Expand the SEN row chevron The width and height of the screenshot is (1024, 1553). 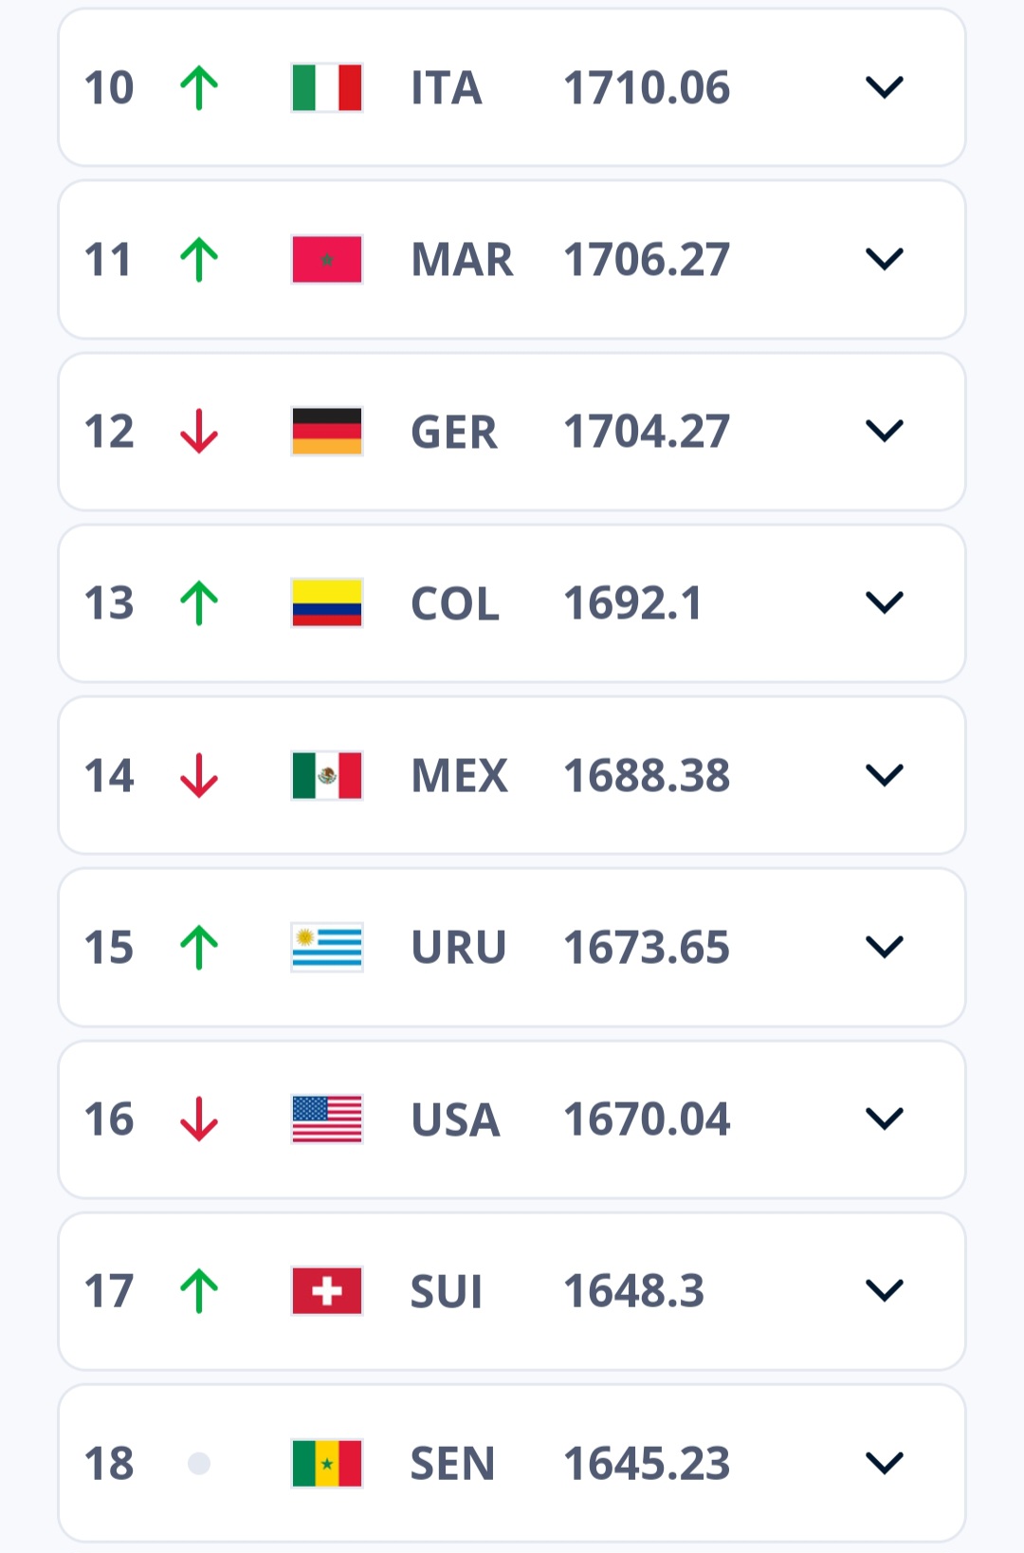coord(885,1463)
